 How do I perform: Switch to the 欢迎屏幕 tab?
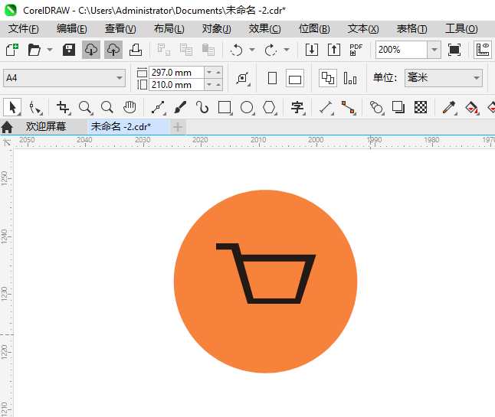[x=46, y=127]
